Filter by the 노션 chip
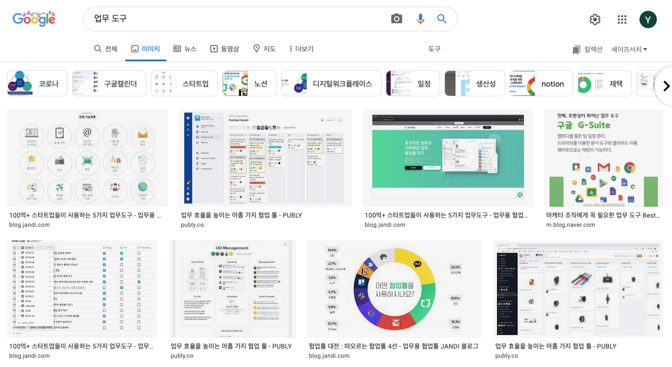Image resolution: width=672 pixels, height=367 pixels. click(x=250, y=83)
